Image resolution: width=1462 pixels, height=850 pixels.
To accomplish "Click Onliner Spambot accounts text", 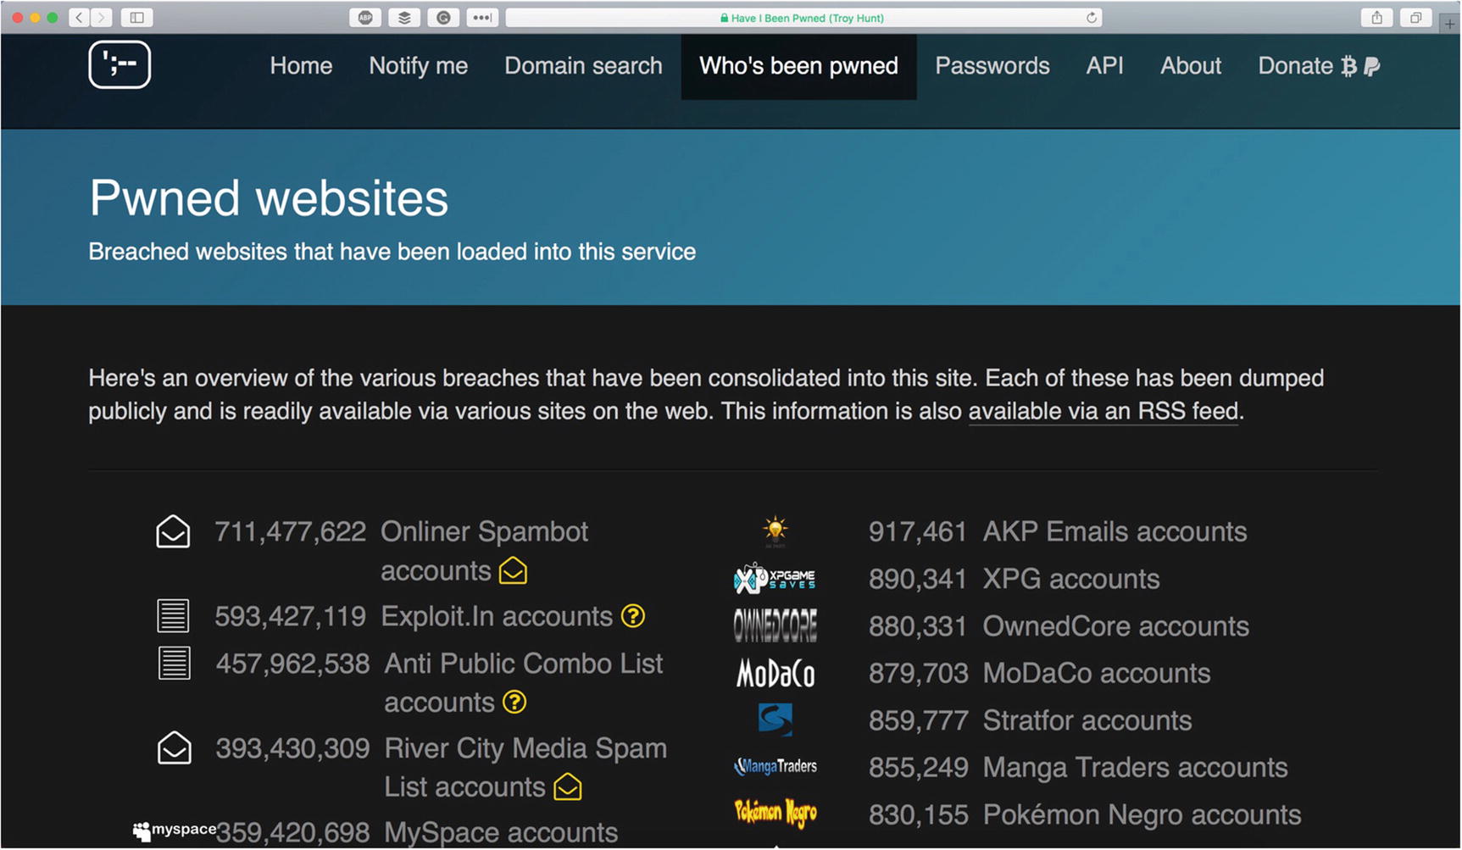I will (484, 551).
